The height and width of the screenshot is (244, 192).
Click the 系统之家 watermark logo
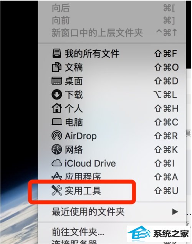pyautogui.click(x=159, y=233)
